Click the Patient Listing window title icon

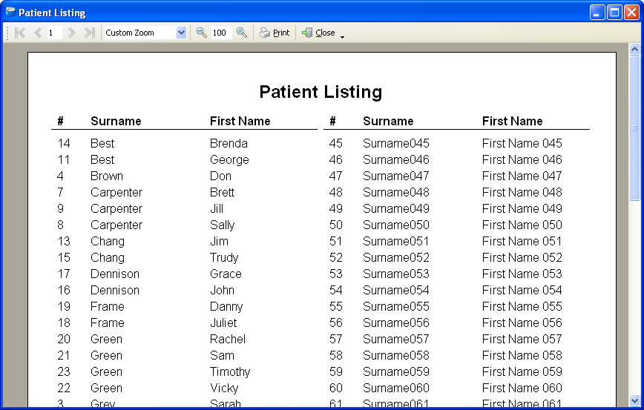click(x=10, y=12)
